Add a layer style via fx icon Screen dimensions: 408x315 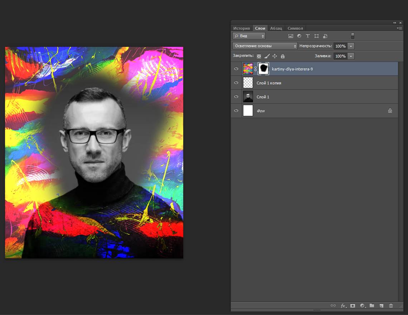(x=343, y=306)
